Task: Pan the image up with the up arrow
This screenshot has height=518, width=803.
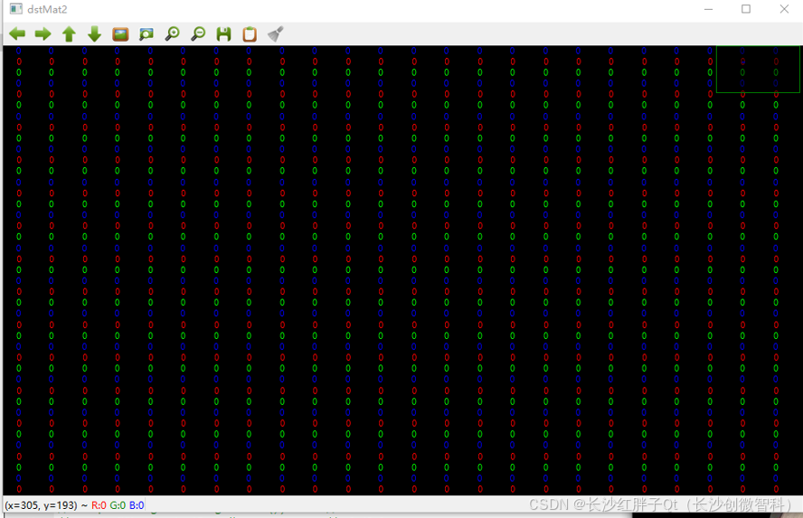Action: point(69,34)
